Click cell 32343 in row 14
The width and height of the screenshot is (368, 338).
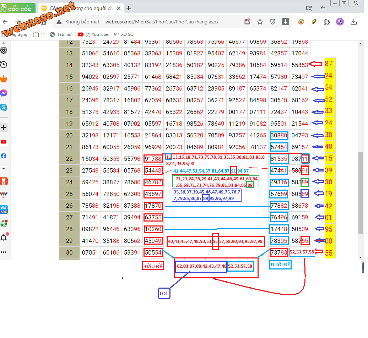click(x=90, y=65)
